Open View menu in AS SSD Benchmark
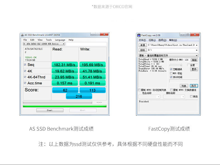220x165 pixels. coord(40,40)
